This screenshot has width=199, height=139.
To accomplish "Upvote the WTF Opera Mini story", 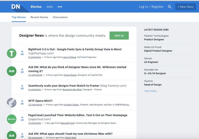I will [x=22, y=101].
